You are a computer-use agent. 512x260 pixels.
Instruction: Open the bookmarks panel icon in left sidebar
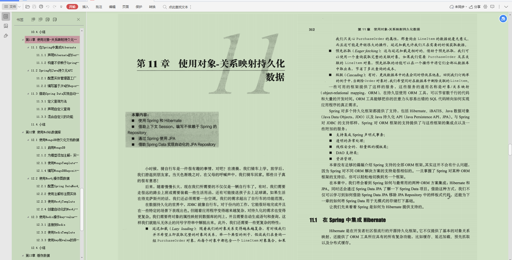coord(6,16)
